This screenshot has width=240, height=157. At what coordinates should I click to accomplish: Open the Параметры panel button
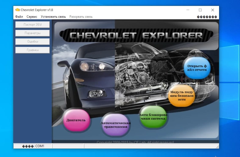pyautogui.click(x=32, y=33)
